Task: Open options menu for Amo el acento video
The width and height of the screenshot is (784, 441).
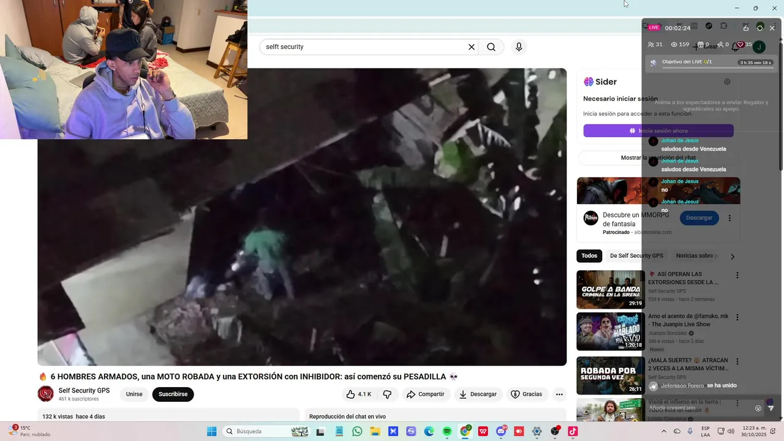Action: (737, 317)
